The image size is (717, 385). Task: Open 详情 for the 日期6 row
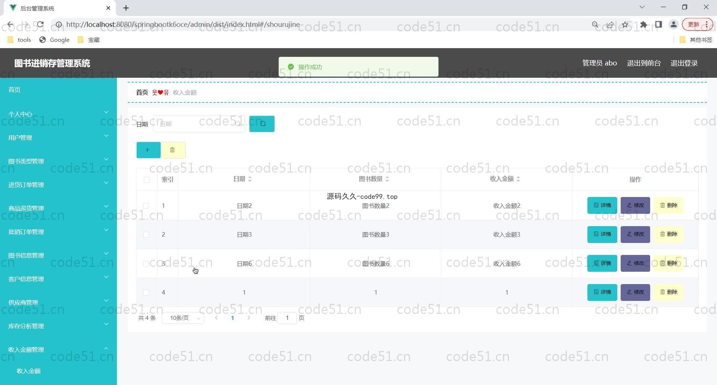[x=602, y=263]
